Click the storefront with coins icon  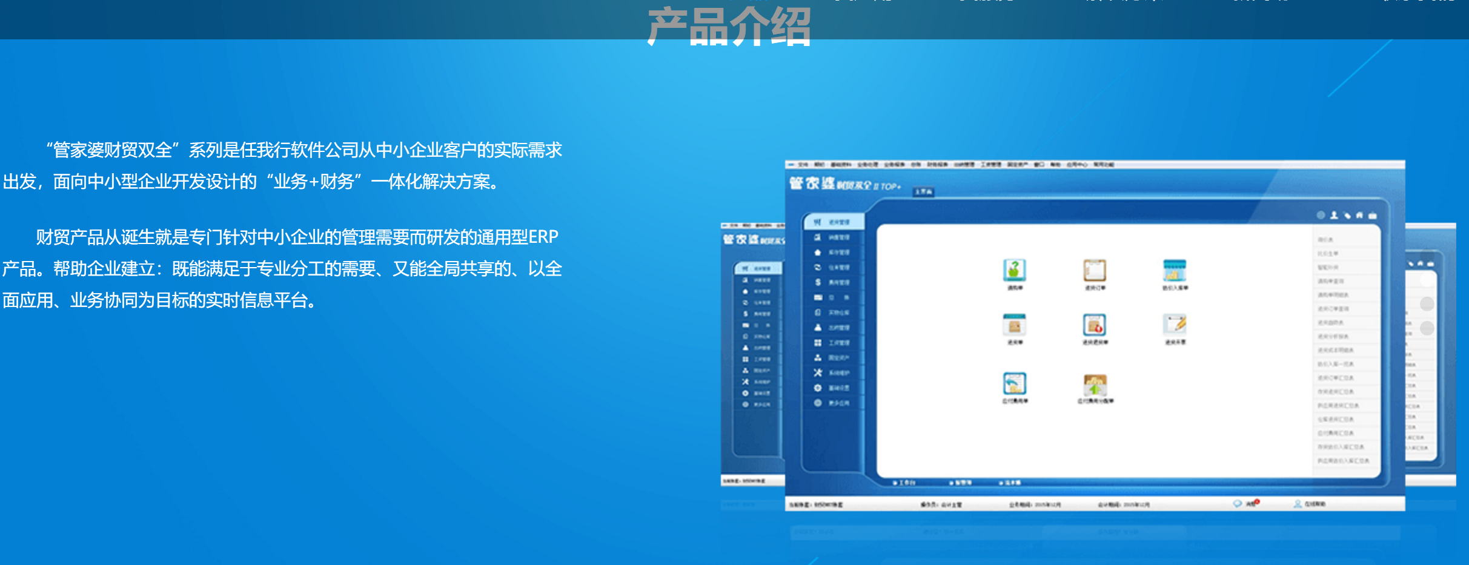click(1174, 270)
